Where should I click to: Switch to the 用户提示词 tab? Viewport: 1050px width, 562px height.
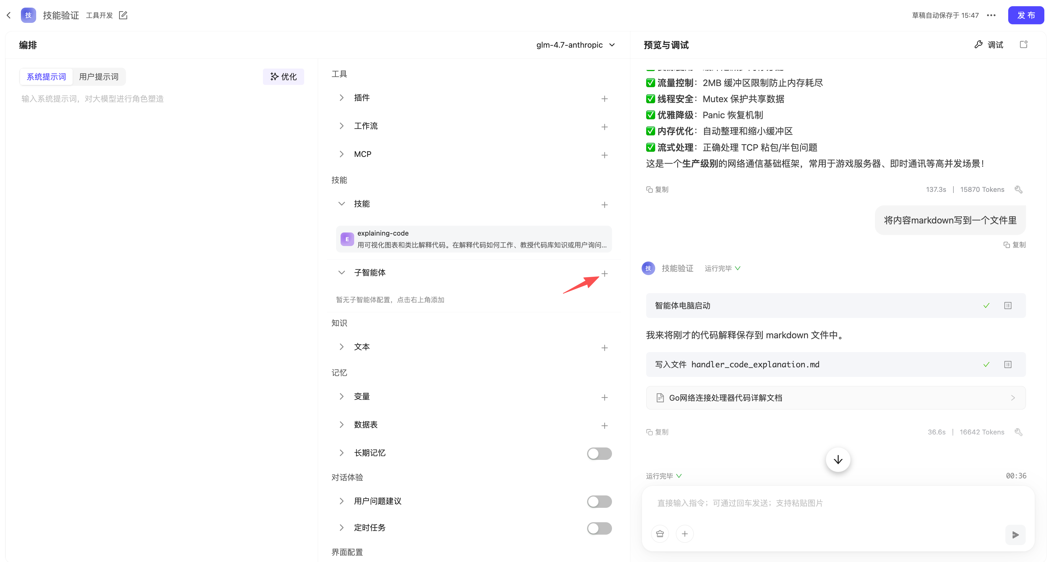pos(99,77)
